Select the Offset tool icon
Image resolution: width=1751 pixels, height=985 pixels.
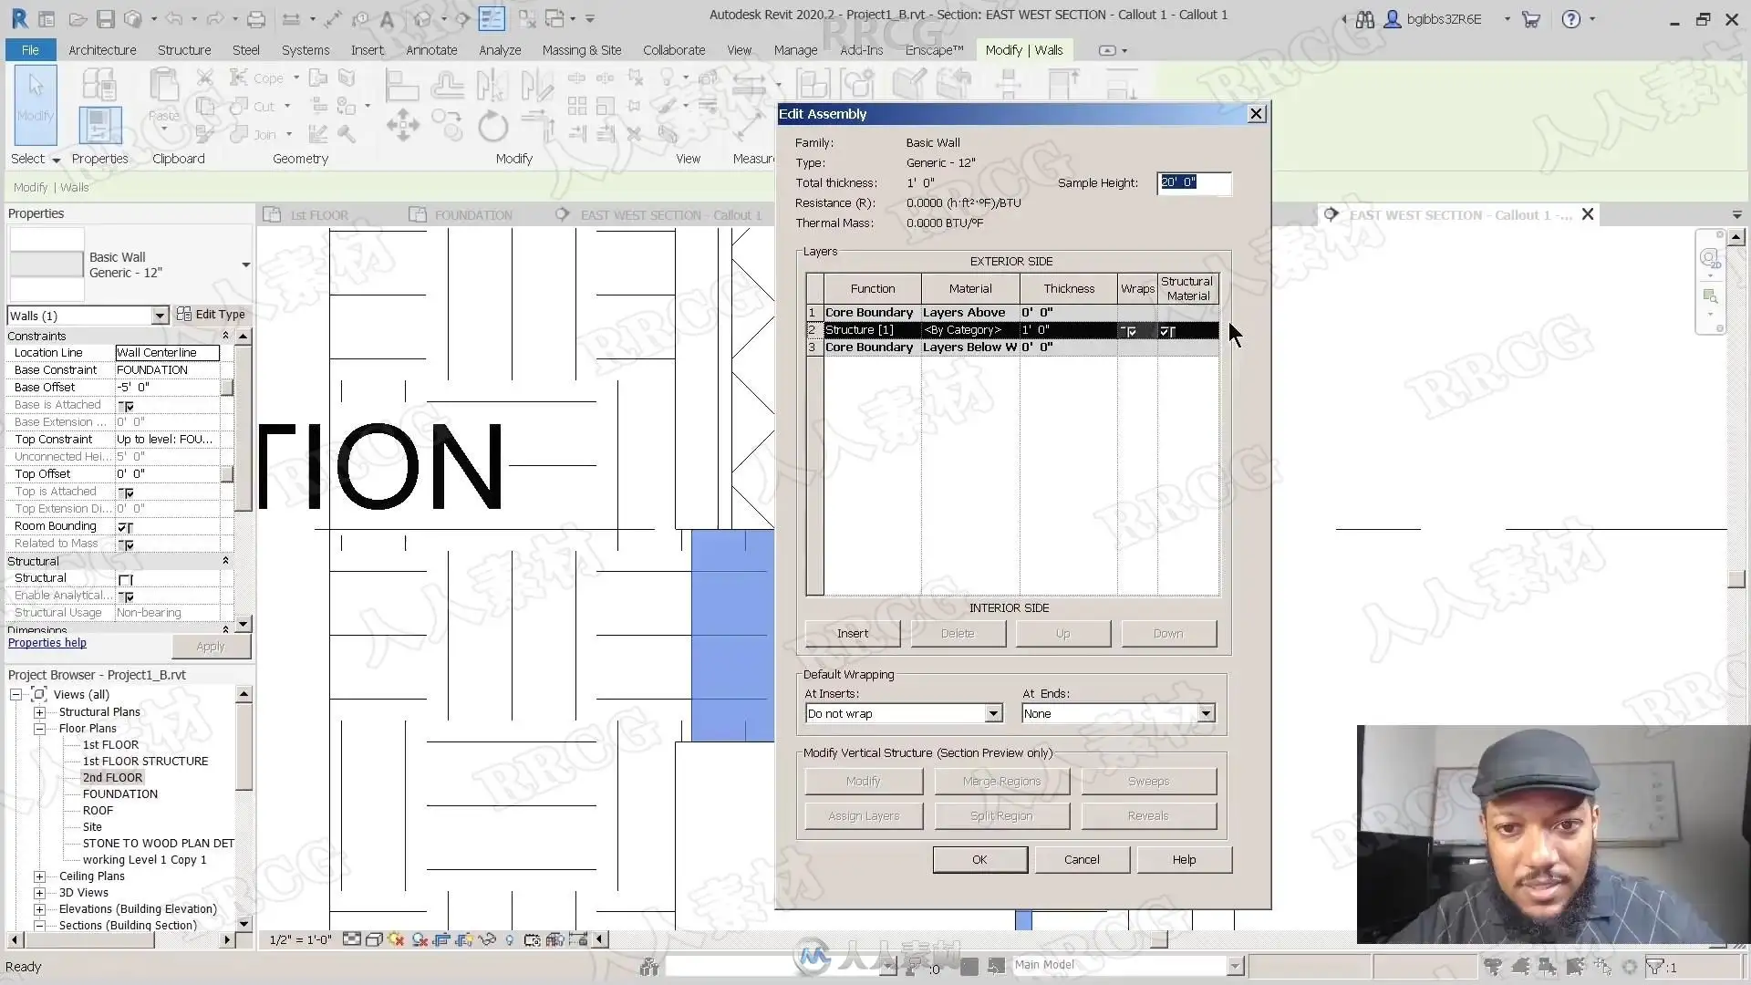pyautogui.click(x=447, y=86)
